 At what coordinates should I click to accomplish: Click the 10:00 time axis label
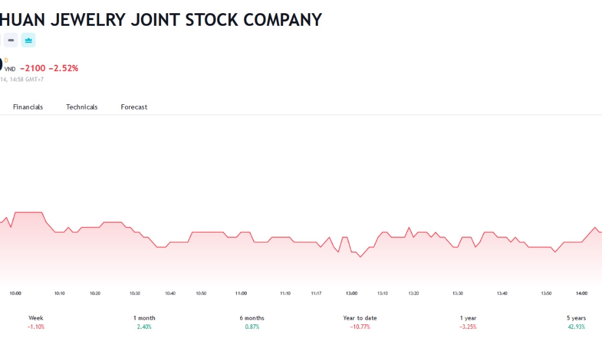[x=15, y=293]
